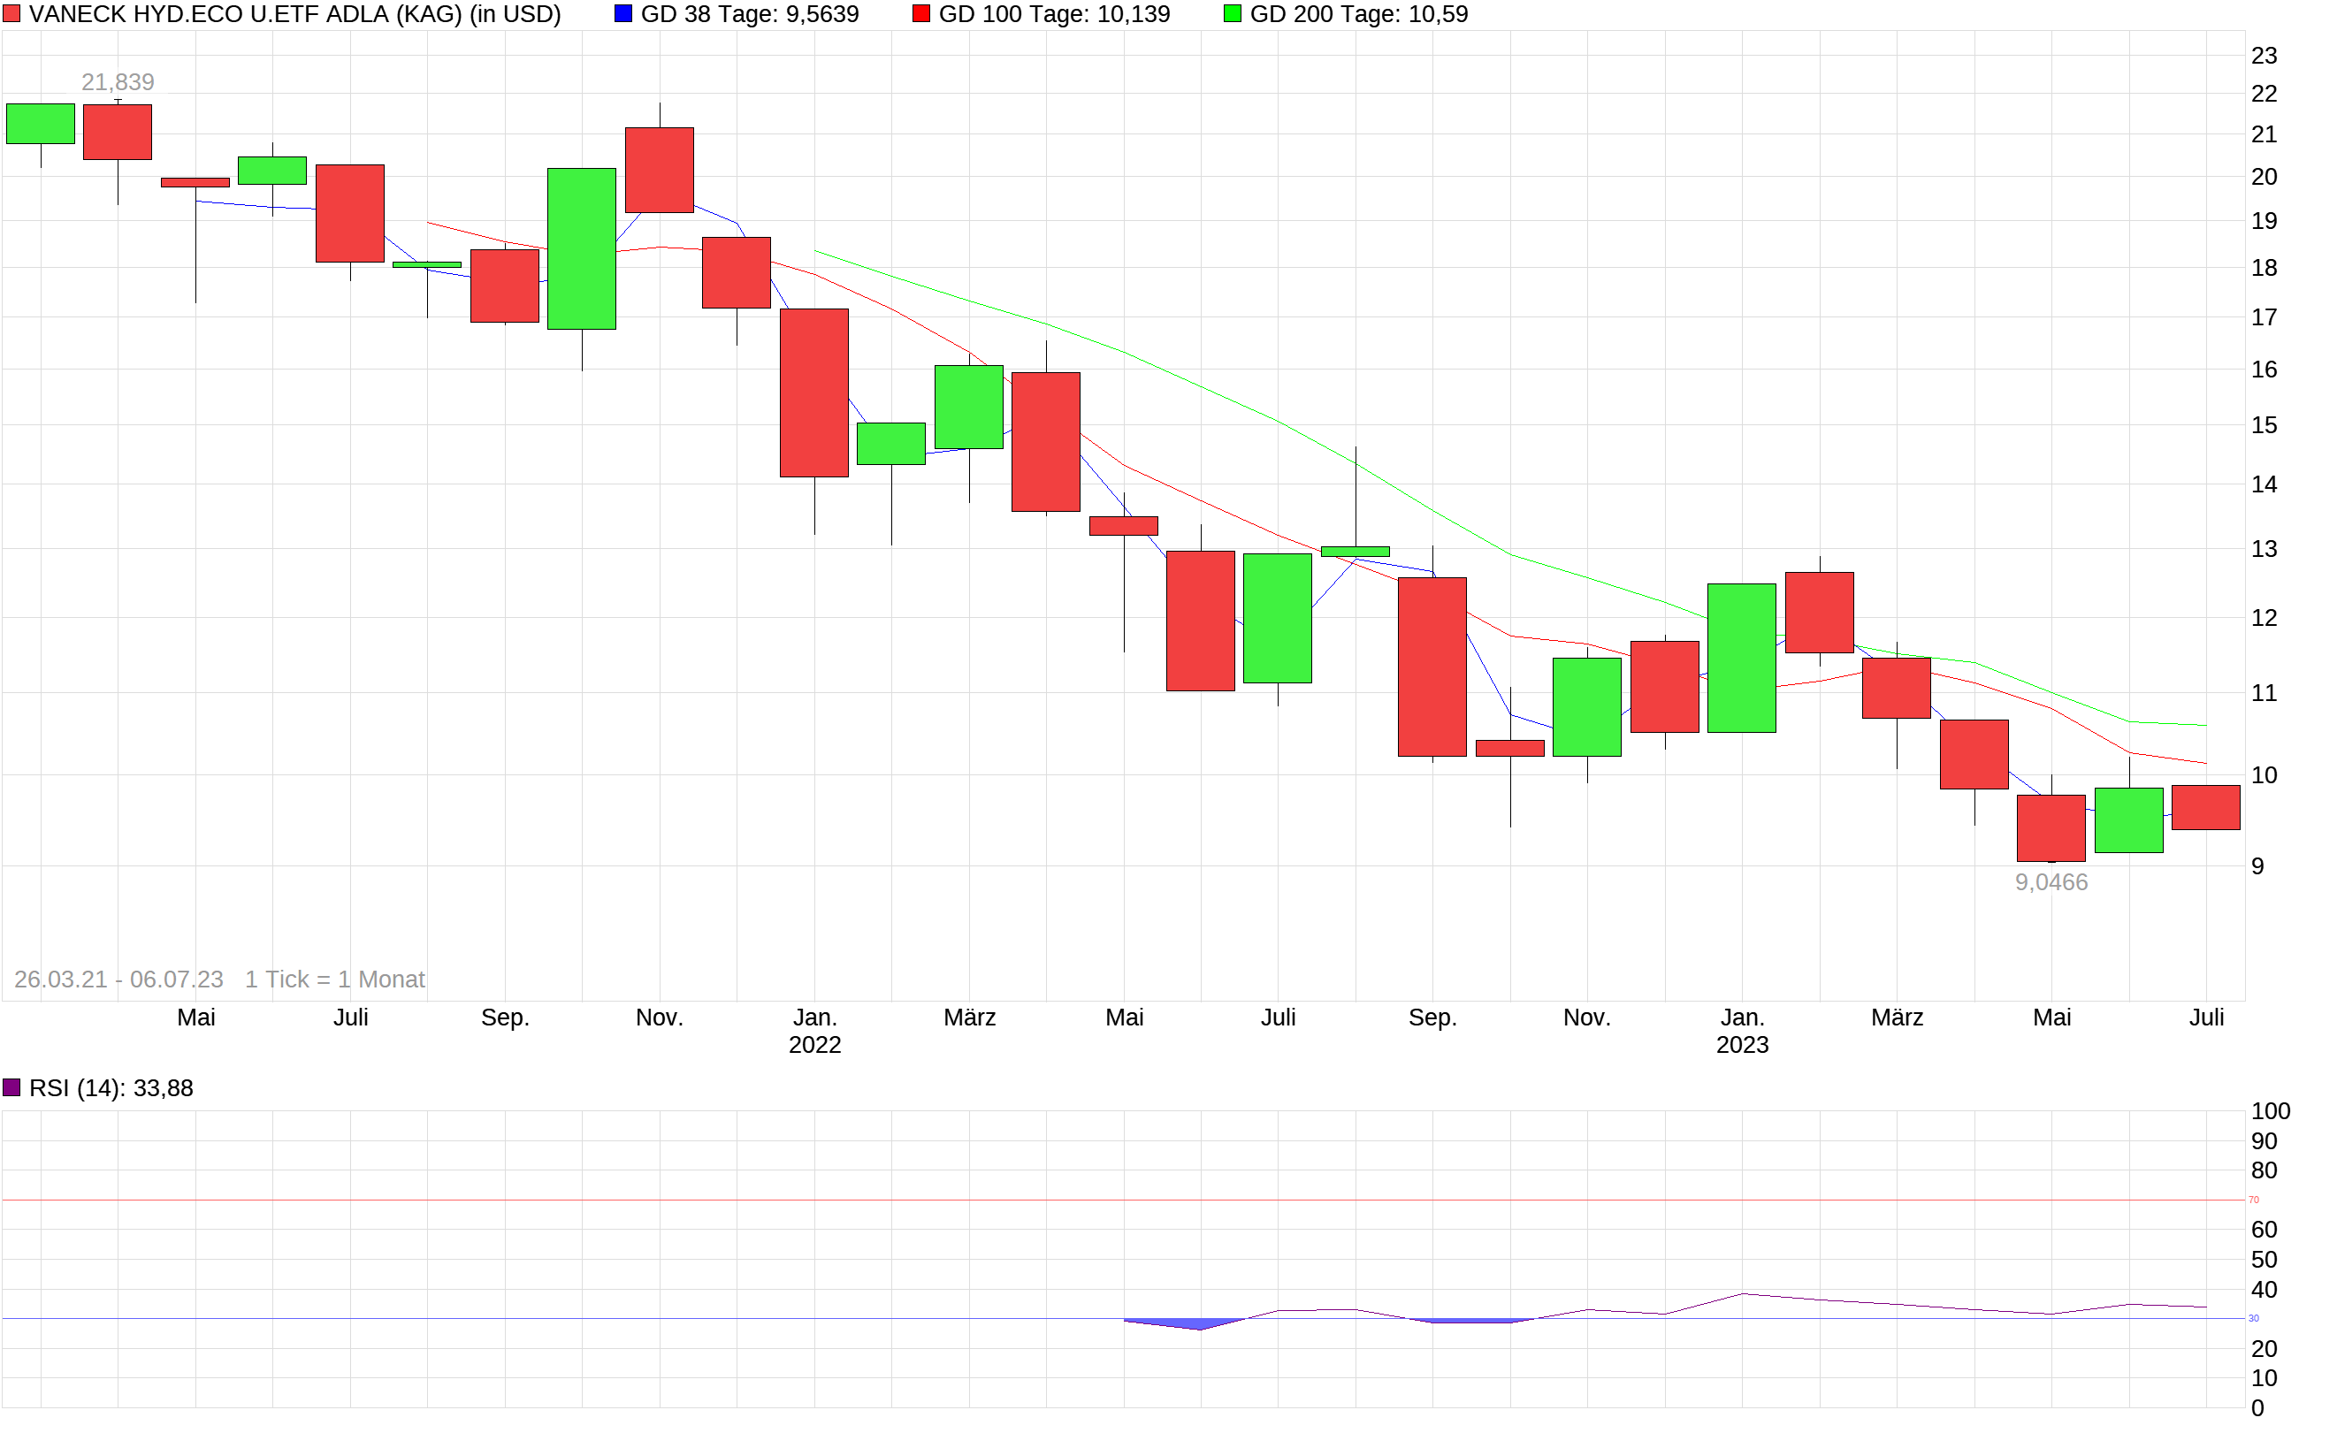Screen dimensions: 2337x1433
Task: Click the 2022 year label on x-axis
Action: (815, 1045)
